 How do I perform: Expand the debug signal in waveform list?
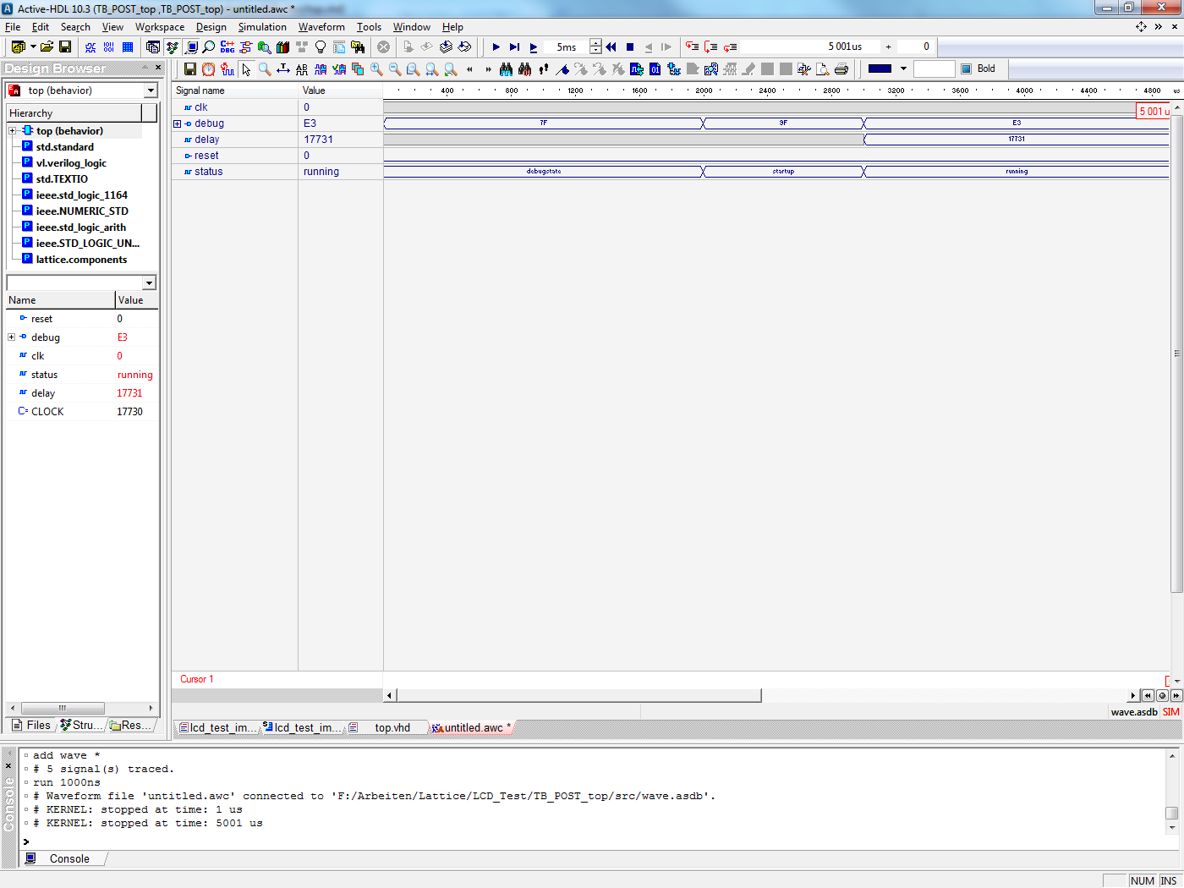tap(178, 123)
